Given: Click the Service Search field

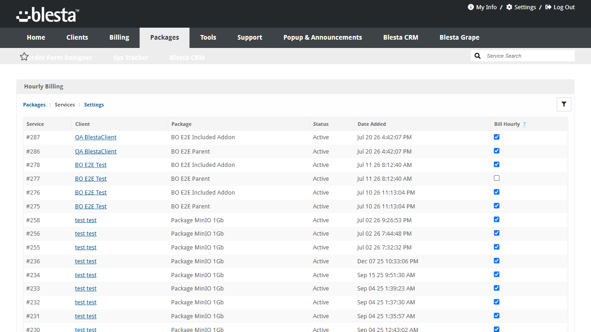Looking at the screenshot, I should (x=529, y=56).
